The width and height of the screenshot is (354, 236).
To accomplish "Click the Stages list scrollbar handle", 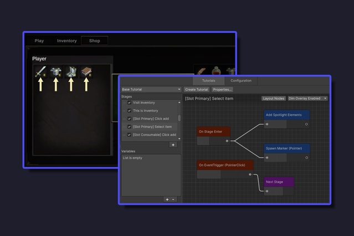I will pyautogui.click(x=179, y=118).
